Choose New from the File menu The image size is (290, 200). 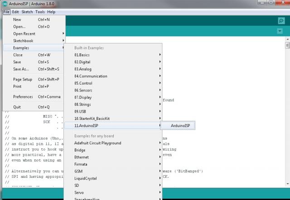[34, 19]
